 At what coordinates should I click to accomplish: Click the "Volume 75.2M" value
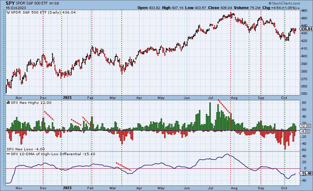(x=247, y=8)
